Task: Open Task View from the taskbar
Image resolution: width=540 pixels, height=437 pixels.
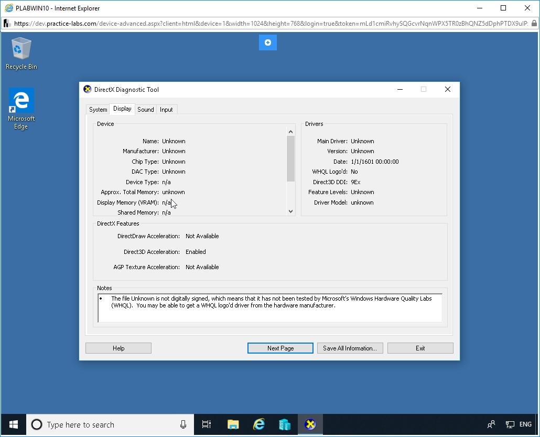Action: pos(206,424)
